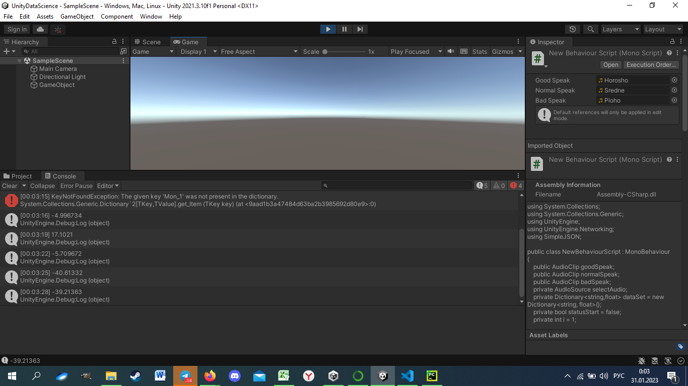Open the Hierarchy panel context menu icon

(x=122, y=41)
